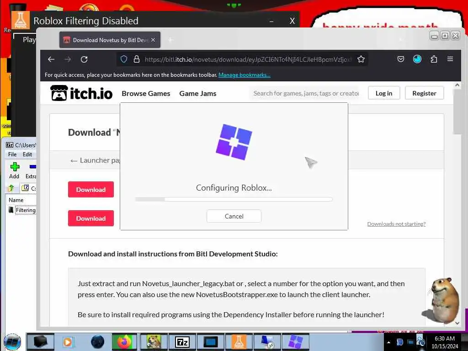Click the itch.io search field
468x351 pixels.
click(306, 93)
